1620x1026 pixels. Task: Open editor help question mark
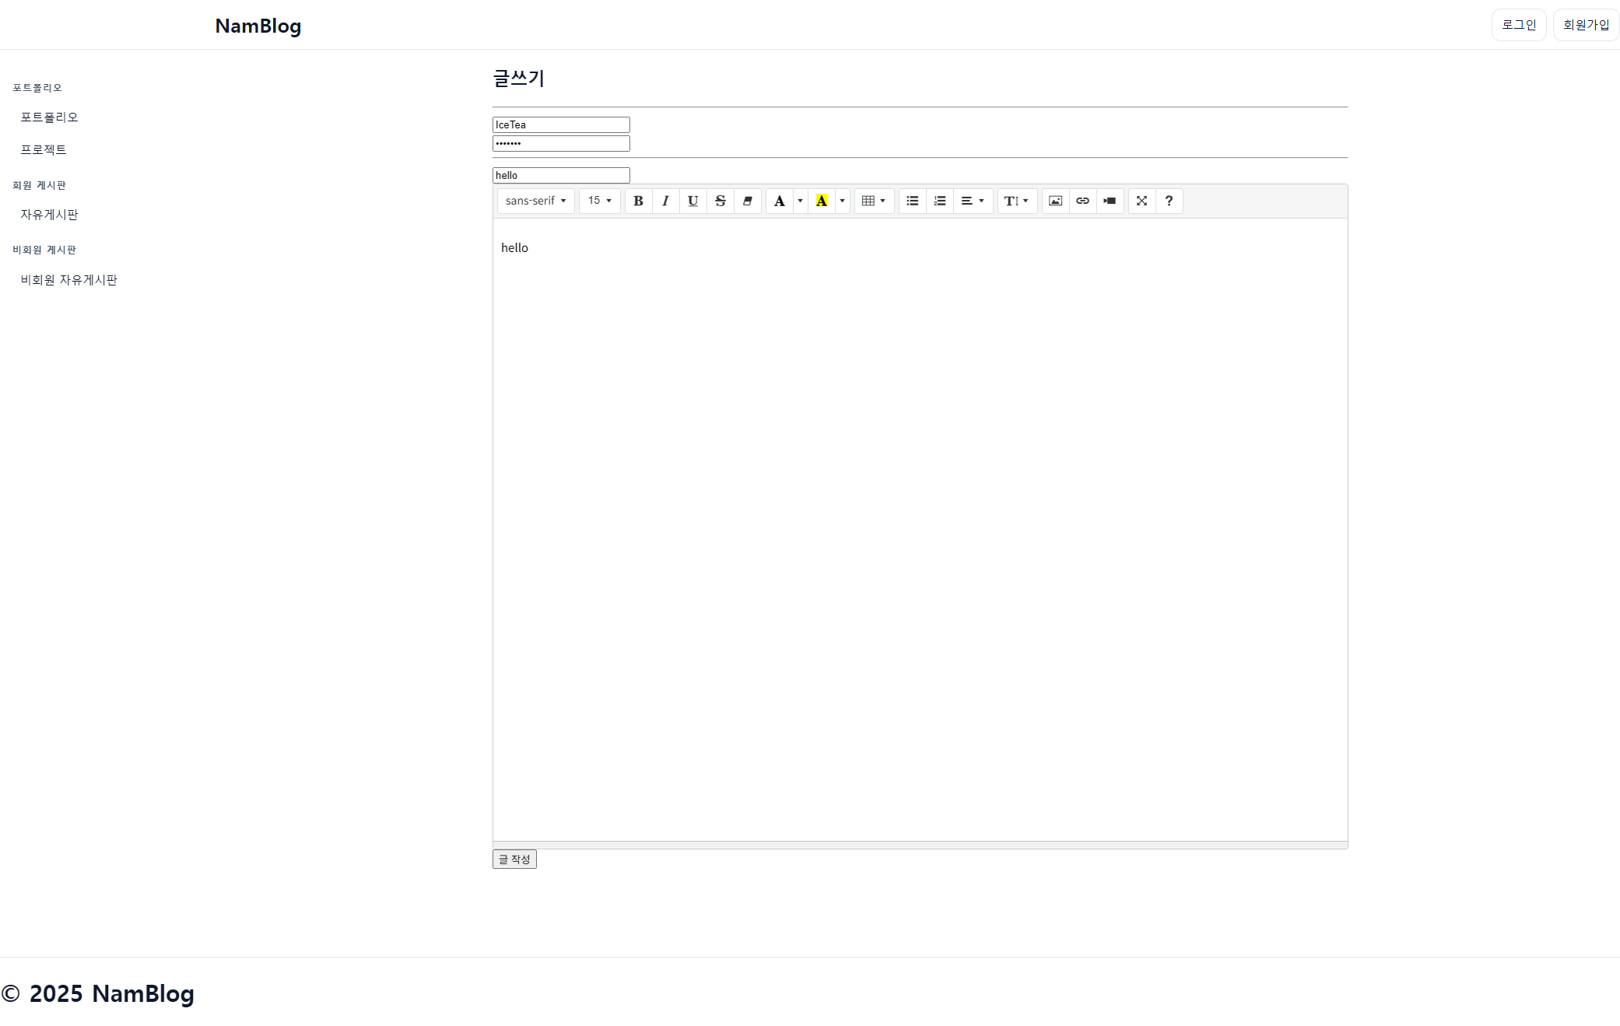pyautogui.click(x=1169, y=201)
